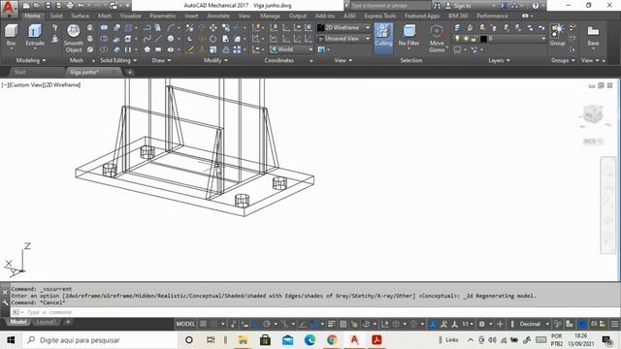The height and width of the screenshot is (349, 621).
Task: Toggle Lineweight display in status bar
Action: coord(332,324)
